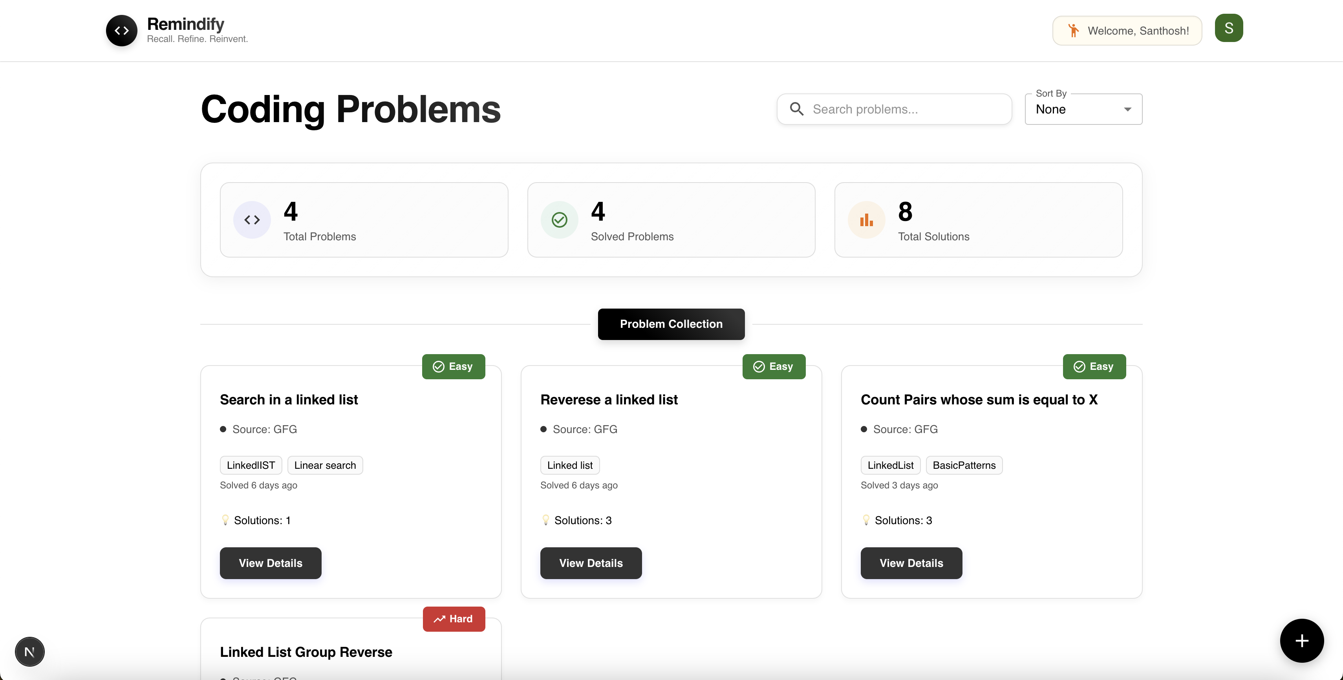1343x680 pixels.
Task: View Details for Count Pairs problem
Action: tap(911, 563)
